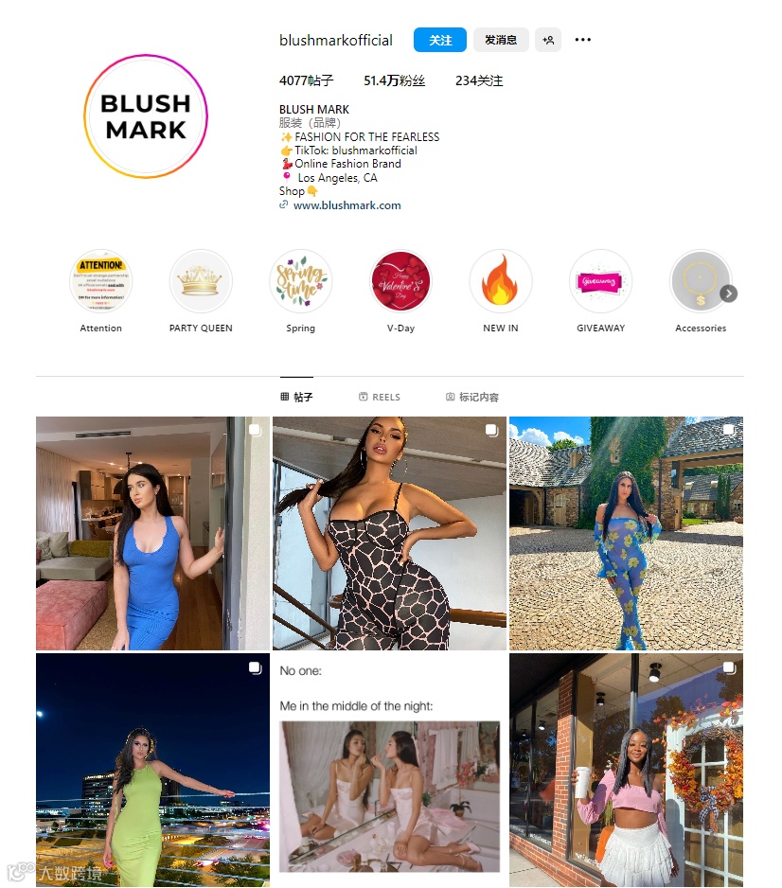Switch to the 标记内容 tagged tab
Image resolution: width=782 pixels, height=888 pixels.
pyautogui.click(x=472, y=397)
